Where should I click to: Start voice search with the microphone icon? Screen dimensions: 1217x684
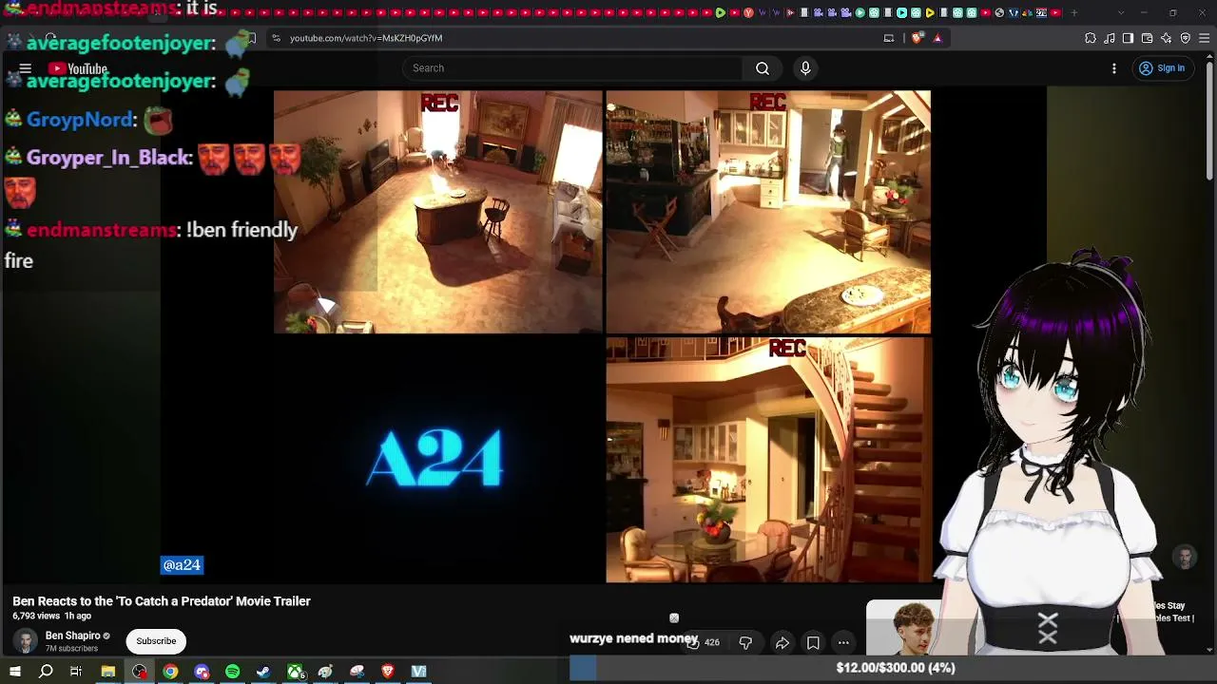click(805, 68)
